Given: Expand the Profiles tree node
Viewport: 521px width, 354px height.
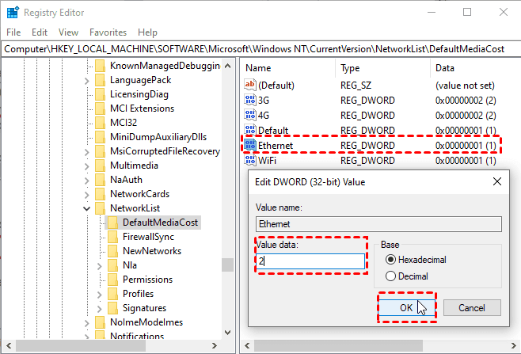Looking at the screenshot, I should [x=99, y=295].
